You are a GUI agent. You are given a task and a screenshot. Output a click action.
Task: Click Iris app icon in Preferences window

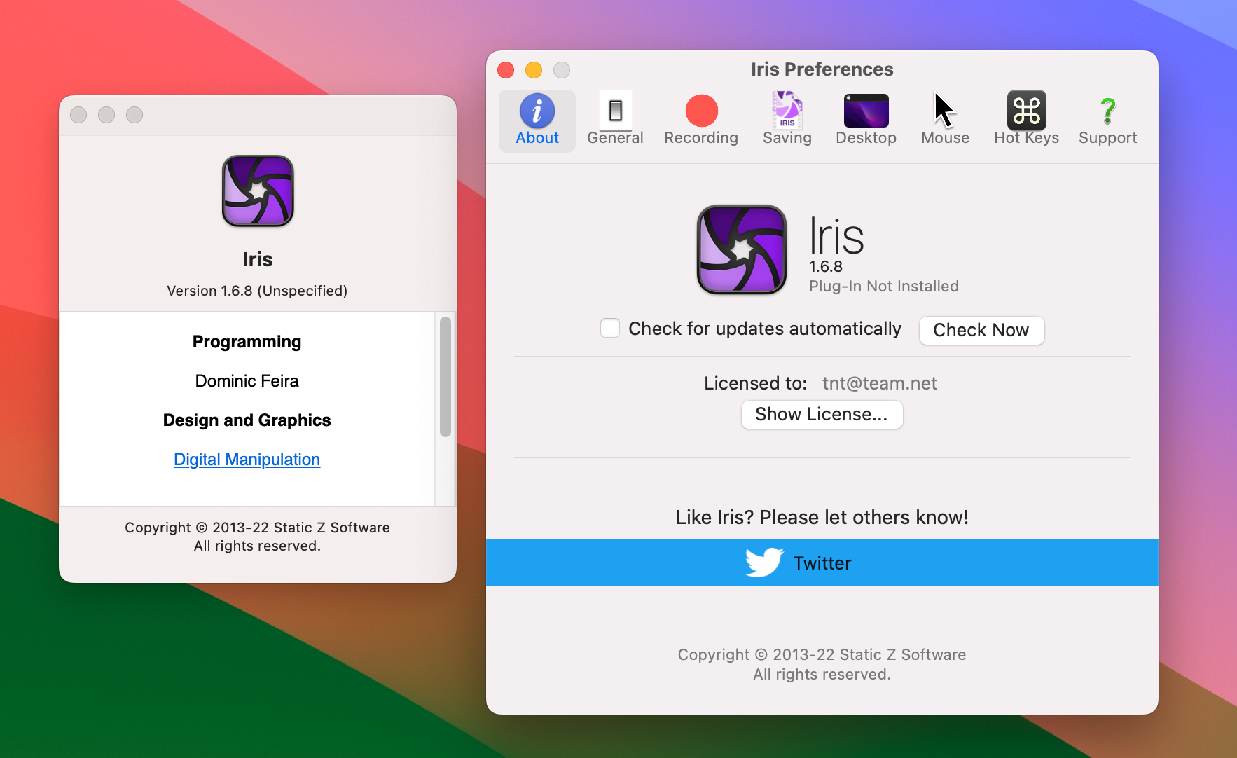742,249
